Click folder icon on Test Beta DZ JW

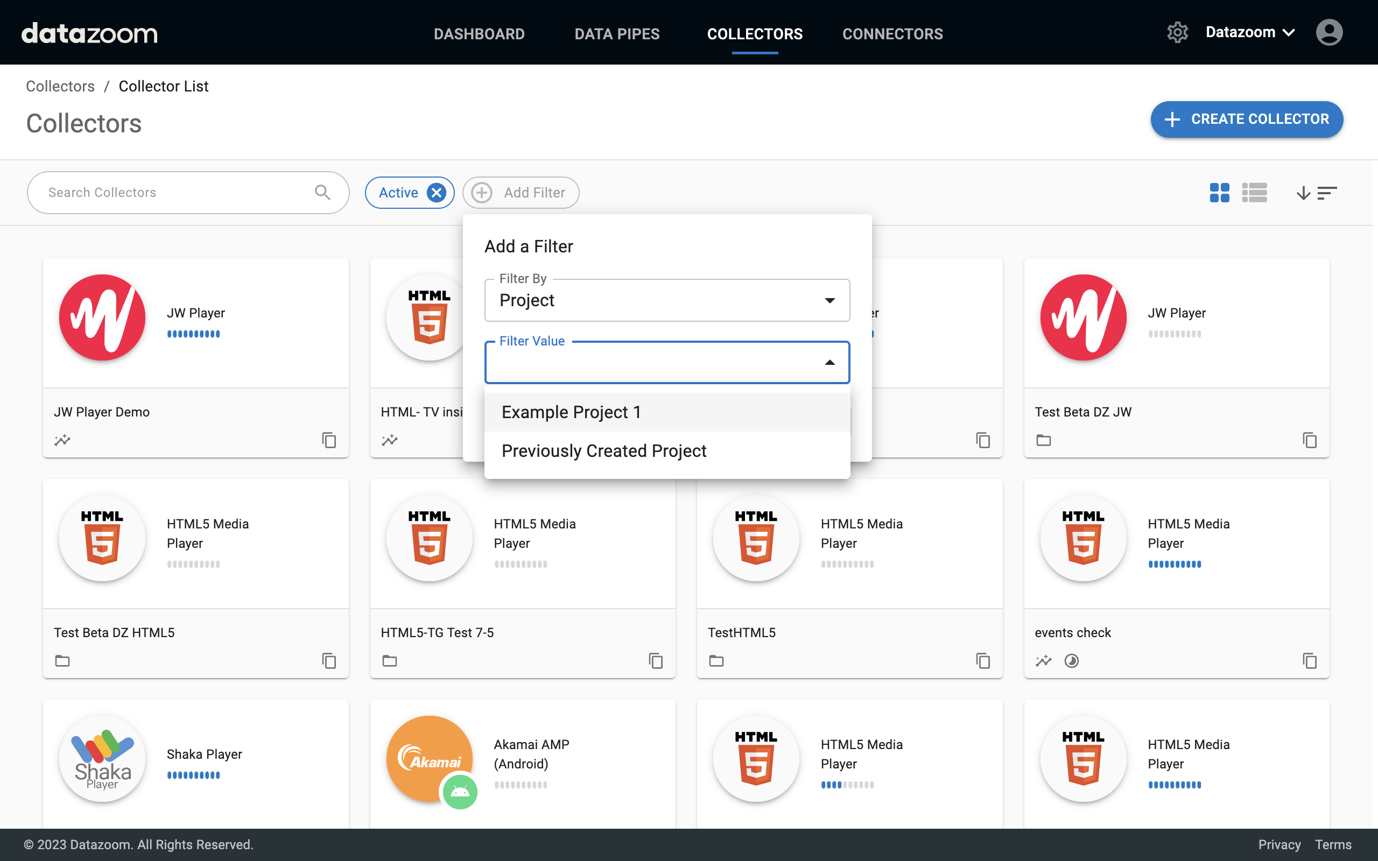pyautogui.click(x=1043, y=440)
